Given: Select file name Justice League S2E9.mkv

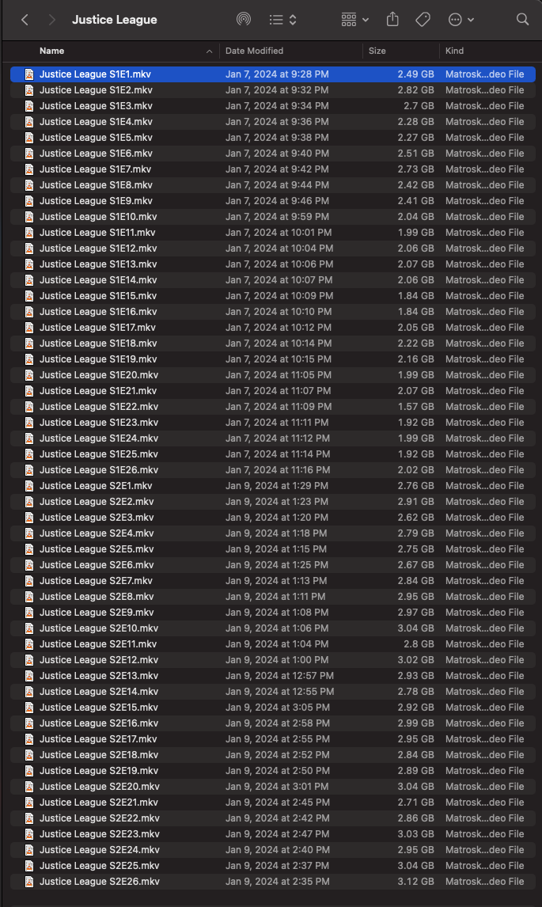Looking at the screenshot, I should point(97,612).
